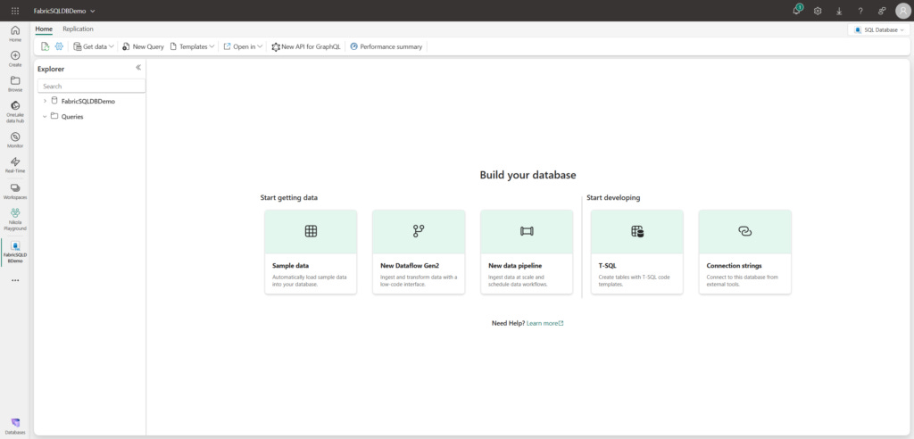Open Performance summary
The height and width of the screenshot is (439, 914).
[x=386, y=46]
